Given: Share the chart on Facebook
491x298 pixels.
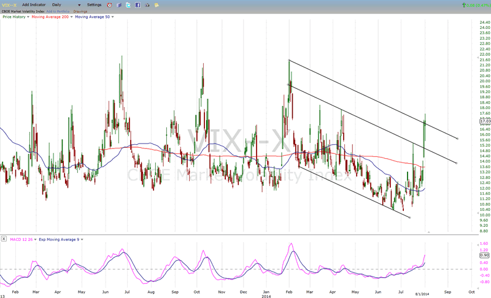Looking at the screenshot, I should (x=137, y=5).
